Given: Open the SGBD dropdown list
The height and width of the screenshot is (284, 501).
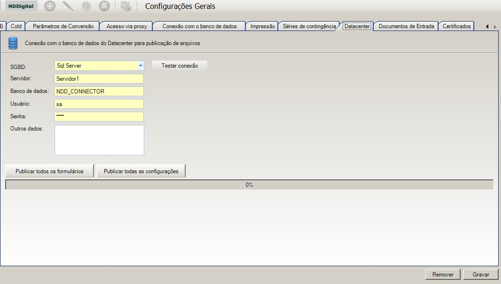Looking at the screenshot, I should 141,66.
